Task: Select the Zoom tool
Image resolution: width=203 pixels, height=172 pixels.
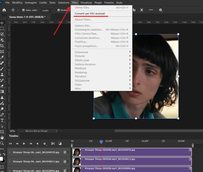Action: click(x=2, y=143)
